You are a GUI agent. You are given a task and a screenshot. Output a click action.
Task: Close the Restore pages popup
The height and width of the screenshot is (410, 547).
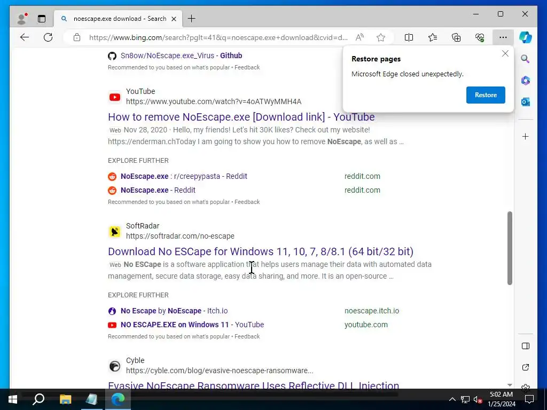click(x=505, y=54)
